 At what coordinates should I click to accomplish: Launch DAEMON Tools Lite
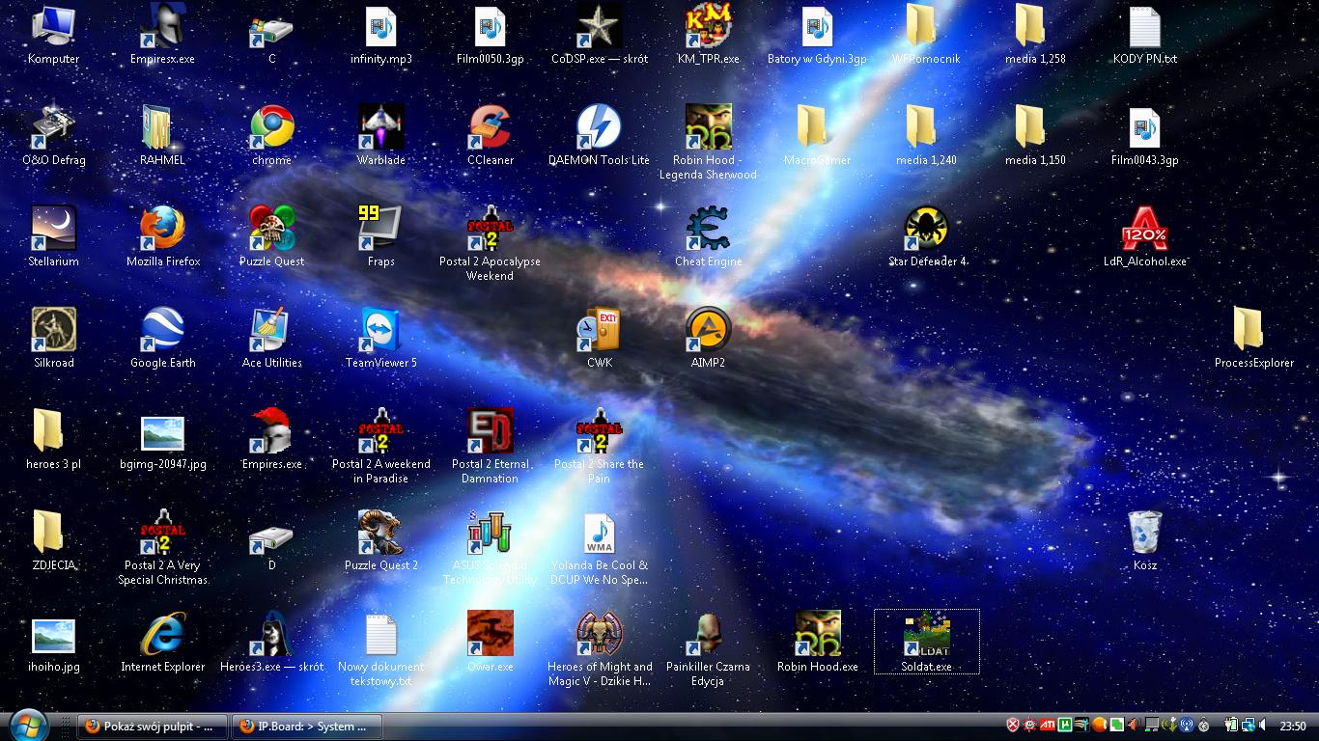tap(599, 136)
